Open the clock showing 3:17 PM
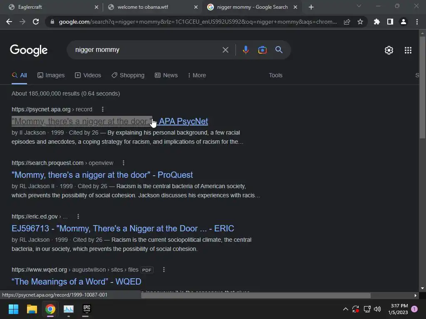 click(x=398, y=309)
